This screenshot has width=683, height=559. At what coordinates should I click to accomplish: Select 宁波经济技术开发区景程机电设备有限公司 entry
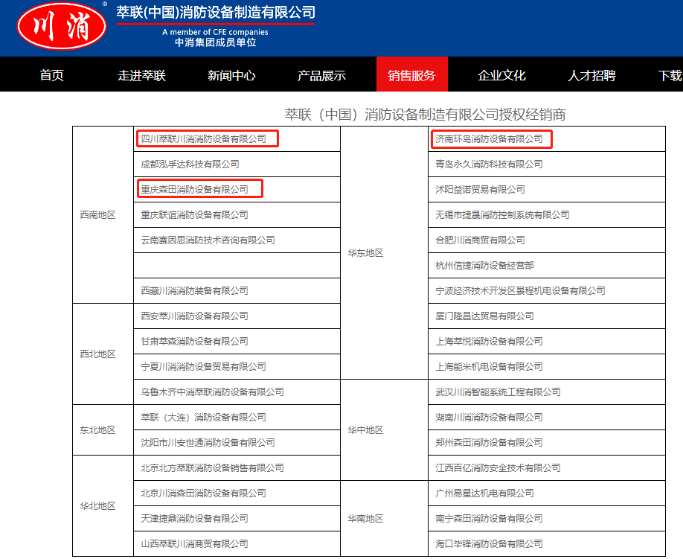(521, 290)
